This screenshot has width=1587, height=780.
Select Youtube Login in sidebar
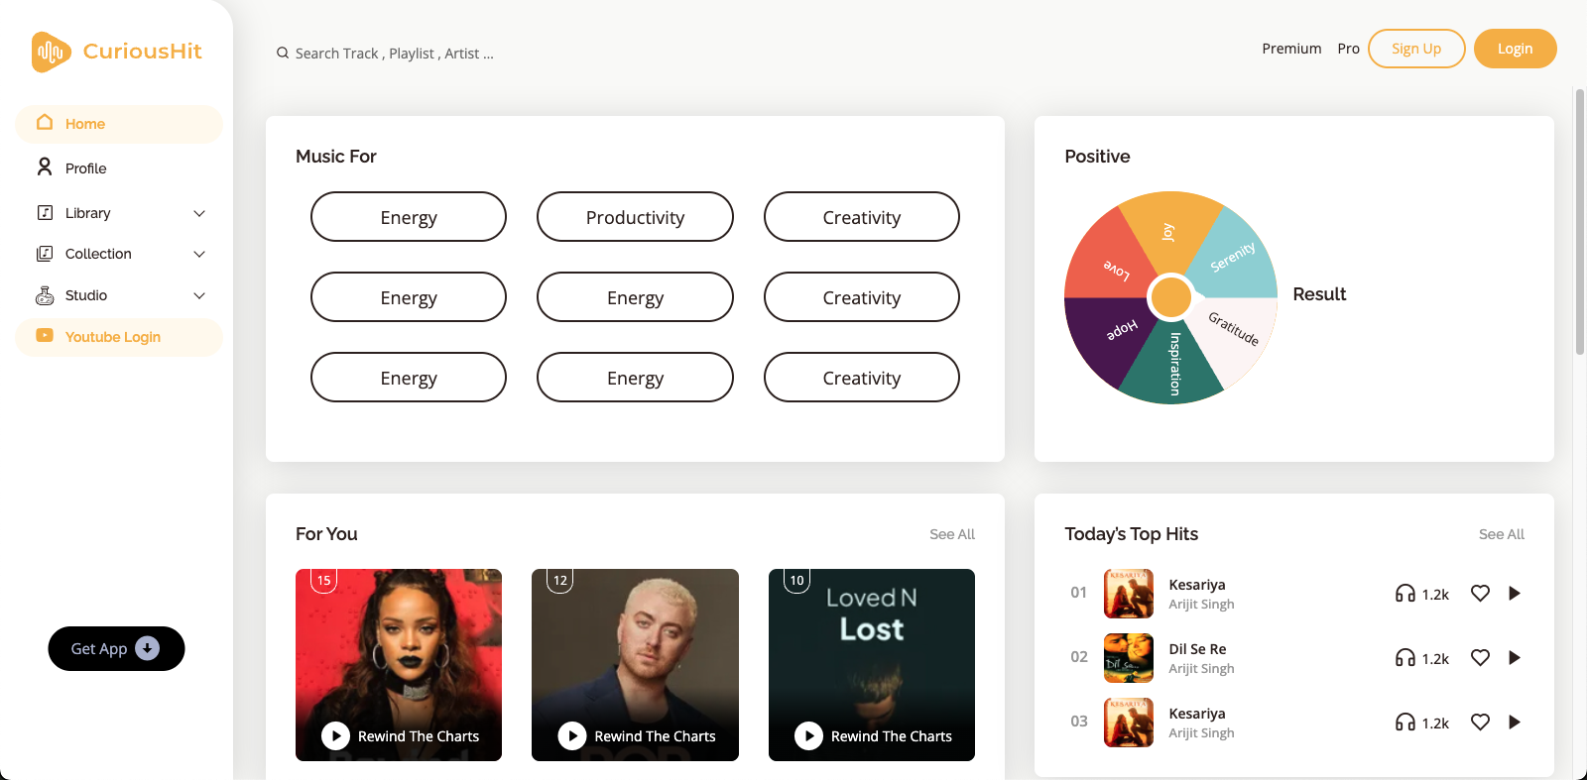112,337
